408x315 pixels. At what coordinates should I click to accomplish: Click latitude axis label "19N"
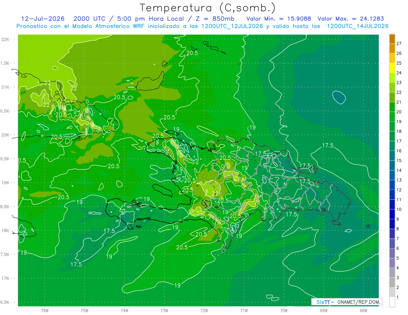pyautogui.click(x=5, y=182)
